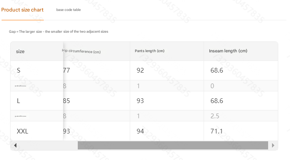290x160 pixels.
Task: Open the Product size chart tab
Action: coord(22,10)
